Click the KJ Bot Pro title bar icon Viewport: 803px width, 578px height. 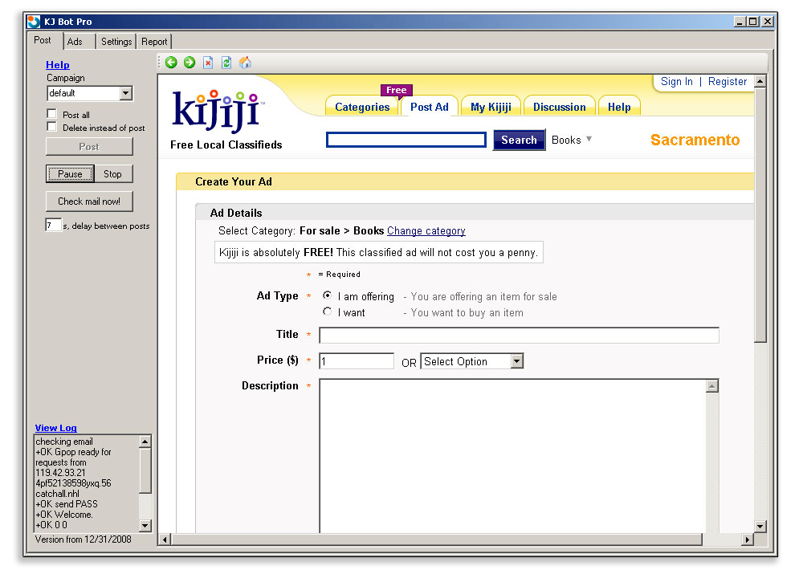coord(34,22)
